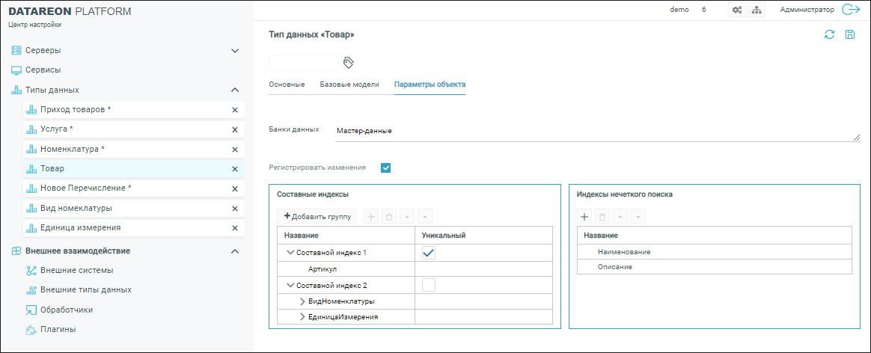Expand the ВидНоменклатуры tree node
871x353 pixels.
click(302, 301)
